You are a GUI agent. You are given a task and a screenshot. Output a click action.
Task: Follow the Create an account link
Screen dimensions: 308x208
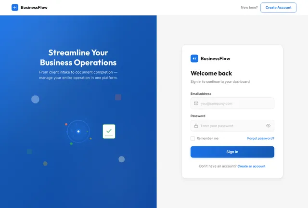pos(251,166)
